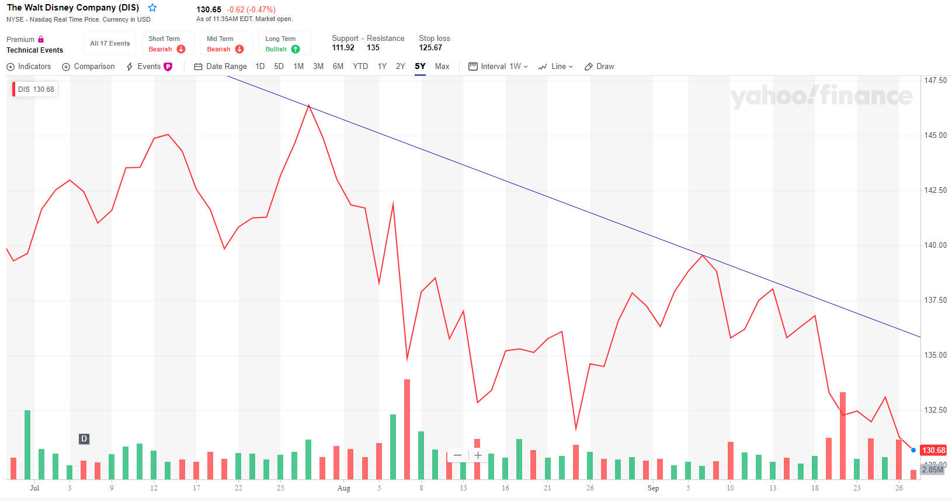Click the blue current price dot
Screen dimensions: 952x501
[913, 450]
